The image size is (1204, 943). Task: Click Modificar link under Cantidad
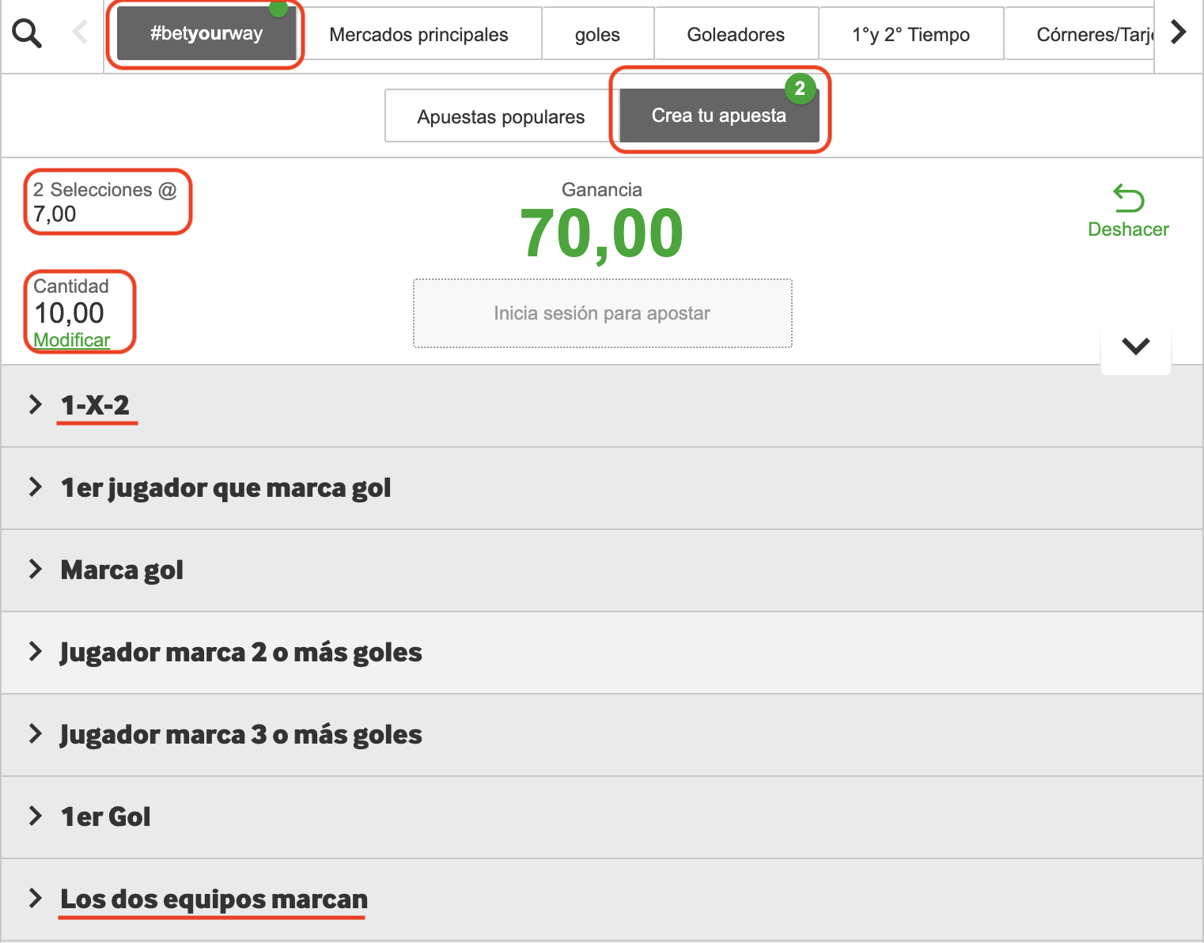pyautogui.click(x=71, y=340)
